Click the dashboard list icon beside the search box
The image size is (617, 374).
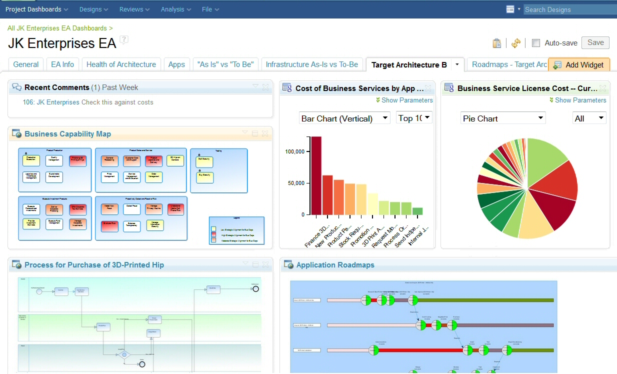(510, 8)
